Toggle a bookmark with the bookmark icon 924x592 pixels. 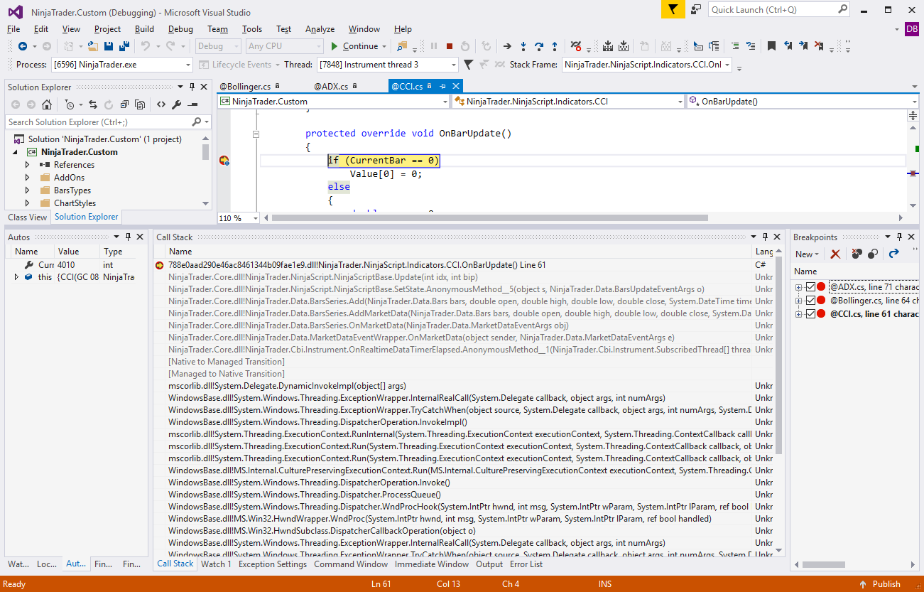(x=771, y=46)
